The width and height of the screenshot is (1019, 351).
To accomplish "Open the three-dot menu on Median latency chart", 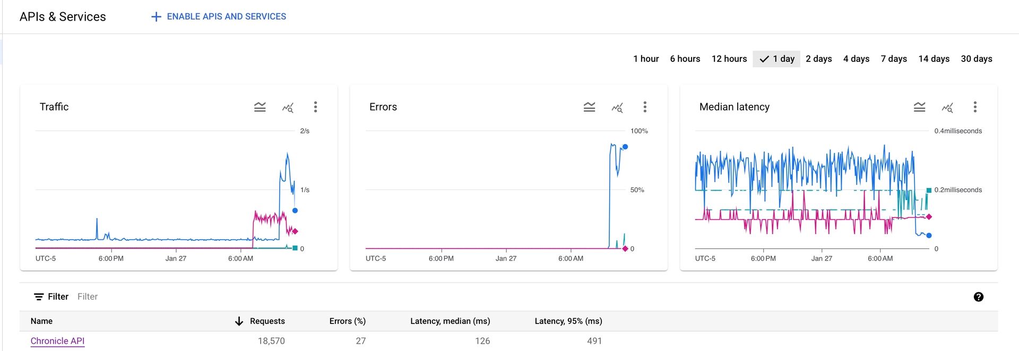I will (x=975, y=107).
